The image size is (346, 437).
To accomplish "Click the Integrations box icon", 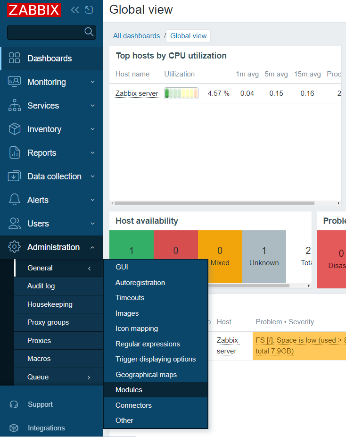I will pyautogui.click(x=14, y=428).
